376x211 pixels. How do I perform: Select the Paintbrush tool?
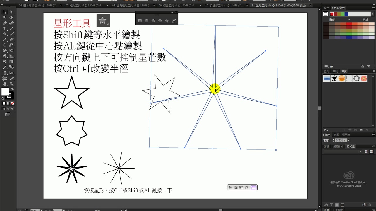11,34
